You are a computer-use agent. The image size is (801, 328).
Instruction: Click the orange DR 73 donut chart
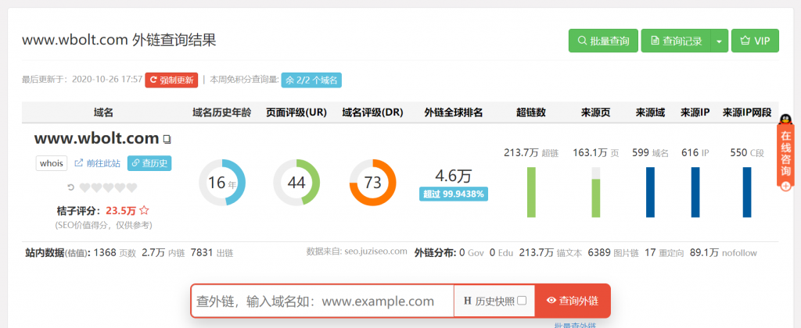coord(373,182)
